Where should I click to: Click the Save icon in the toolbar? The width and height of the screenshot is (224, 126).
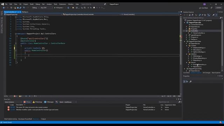coord(18,8)
